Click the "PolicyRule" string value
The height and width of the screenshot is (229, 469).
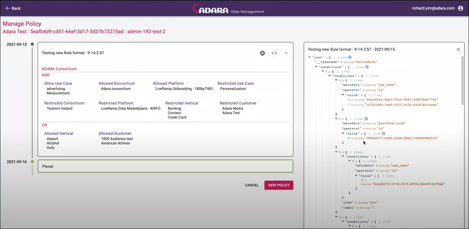click(x=366, y=62)
